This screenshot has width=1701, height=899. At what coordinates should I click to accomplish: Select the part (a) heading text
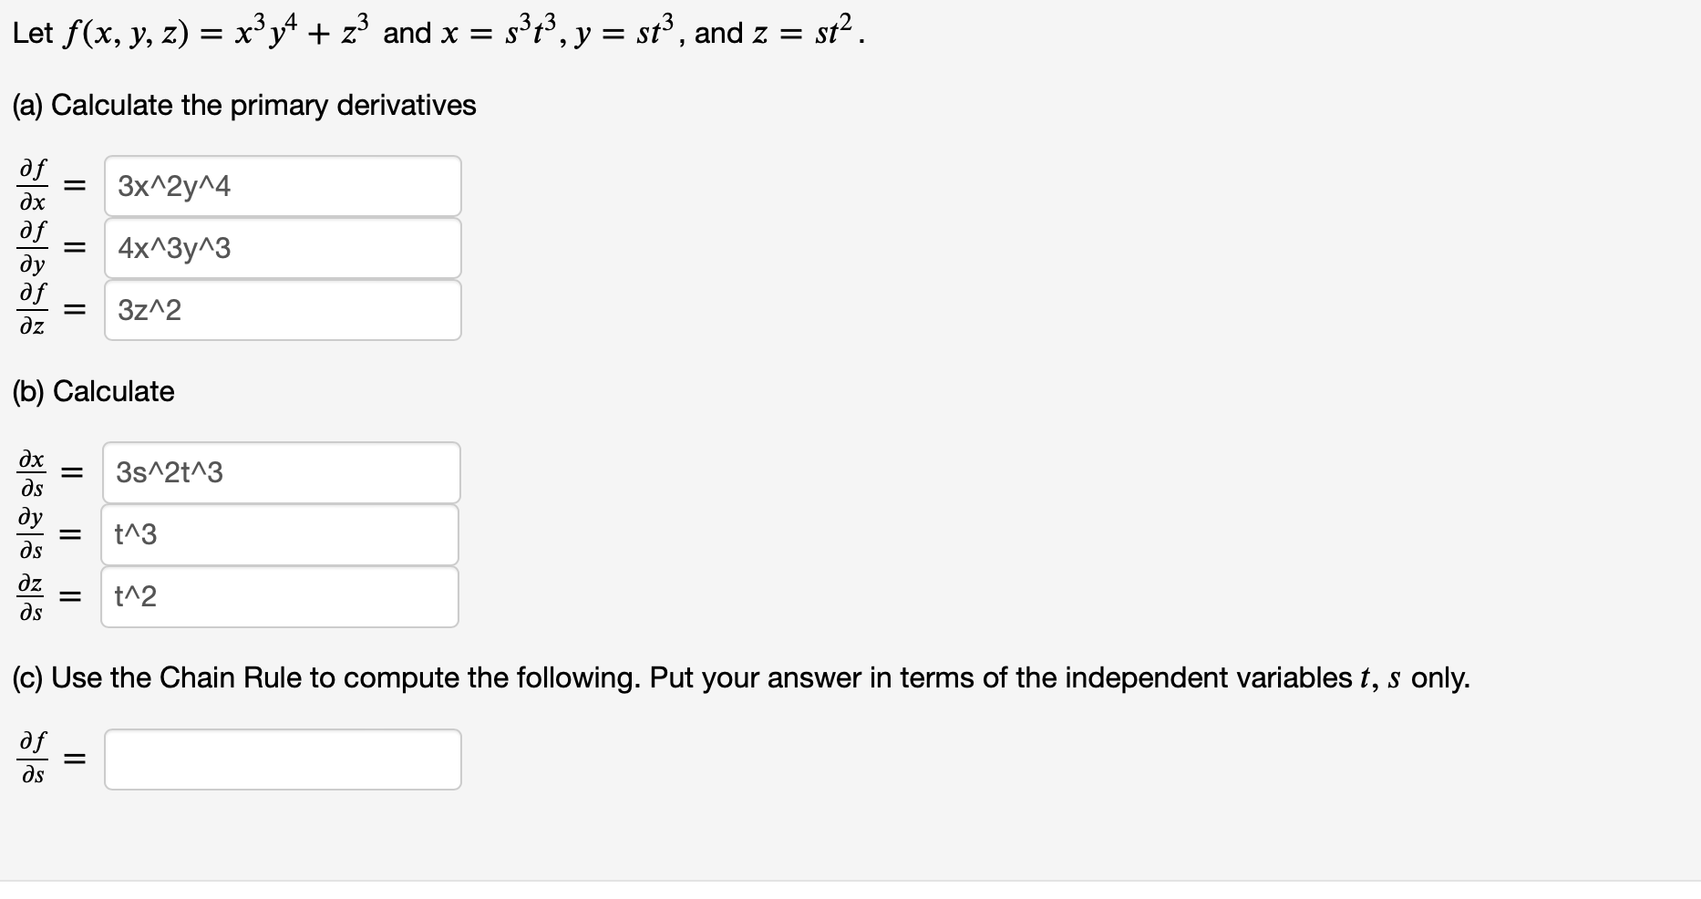point(243,105)
